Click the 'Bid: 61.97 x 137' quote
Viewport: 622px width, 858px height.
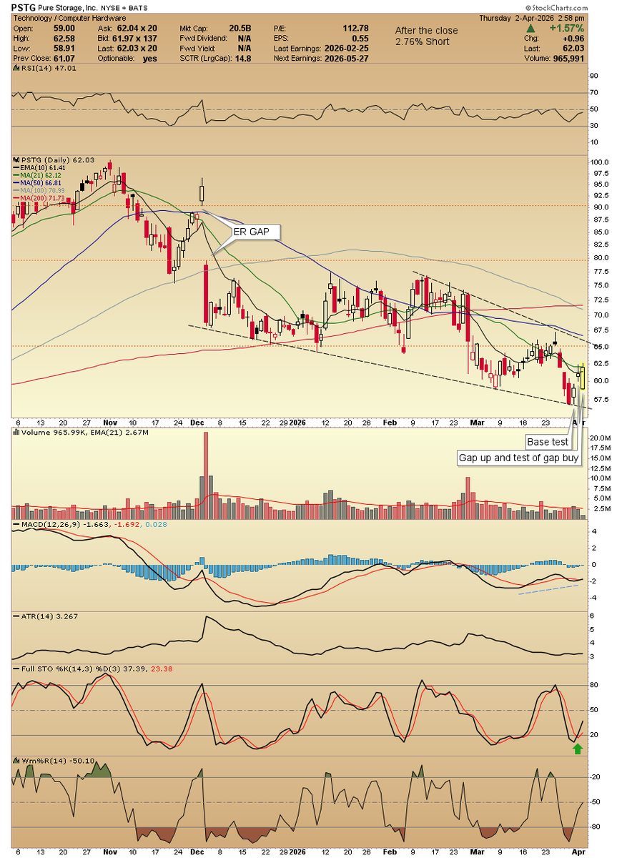coord(127,38)
